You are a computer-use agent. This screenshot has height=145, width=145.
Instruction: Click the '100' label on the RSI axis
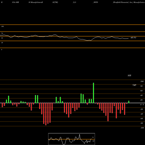[x=2, y=26]
